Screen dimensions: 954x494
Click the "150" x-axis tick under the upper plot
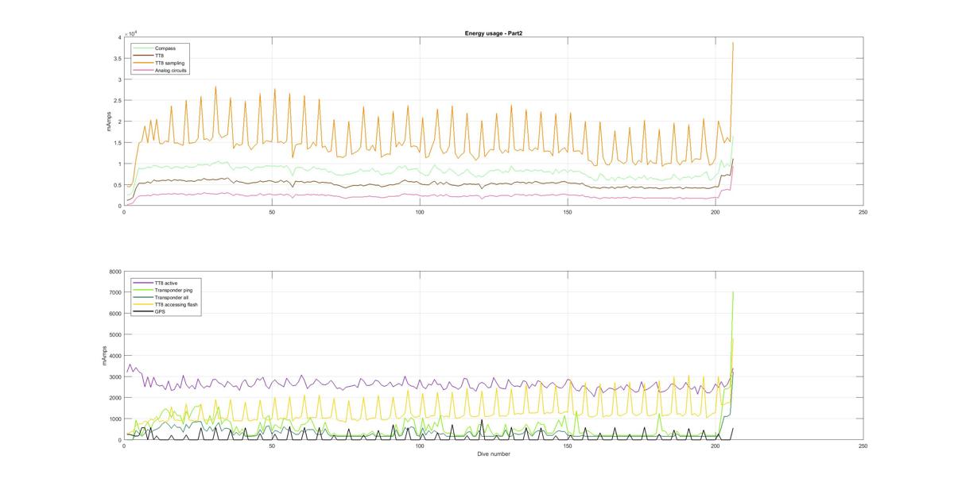[568, 212]
